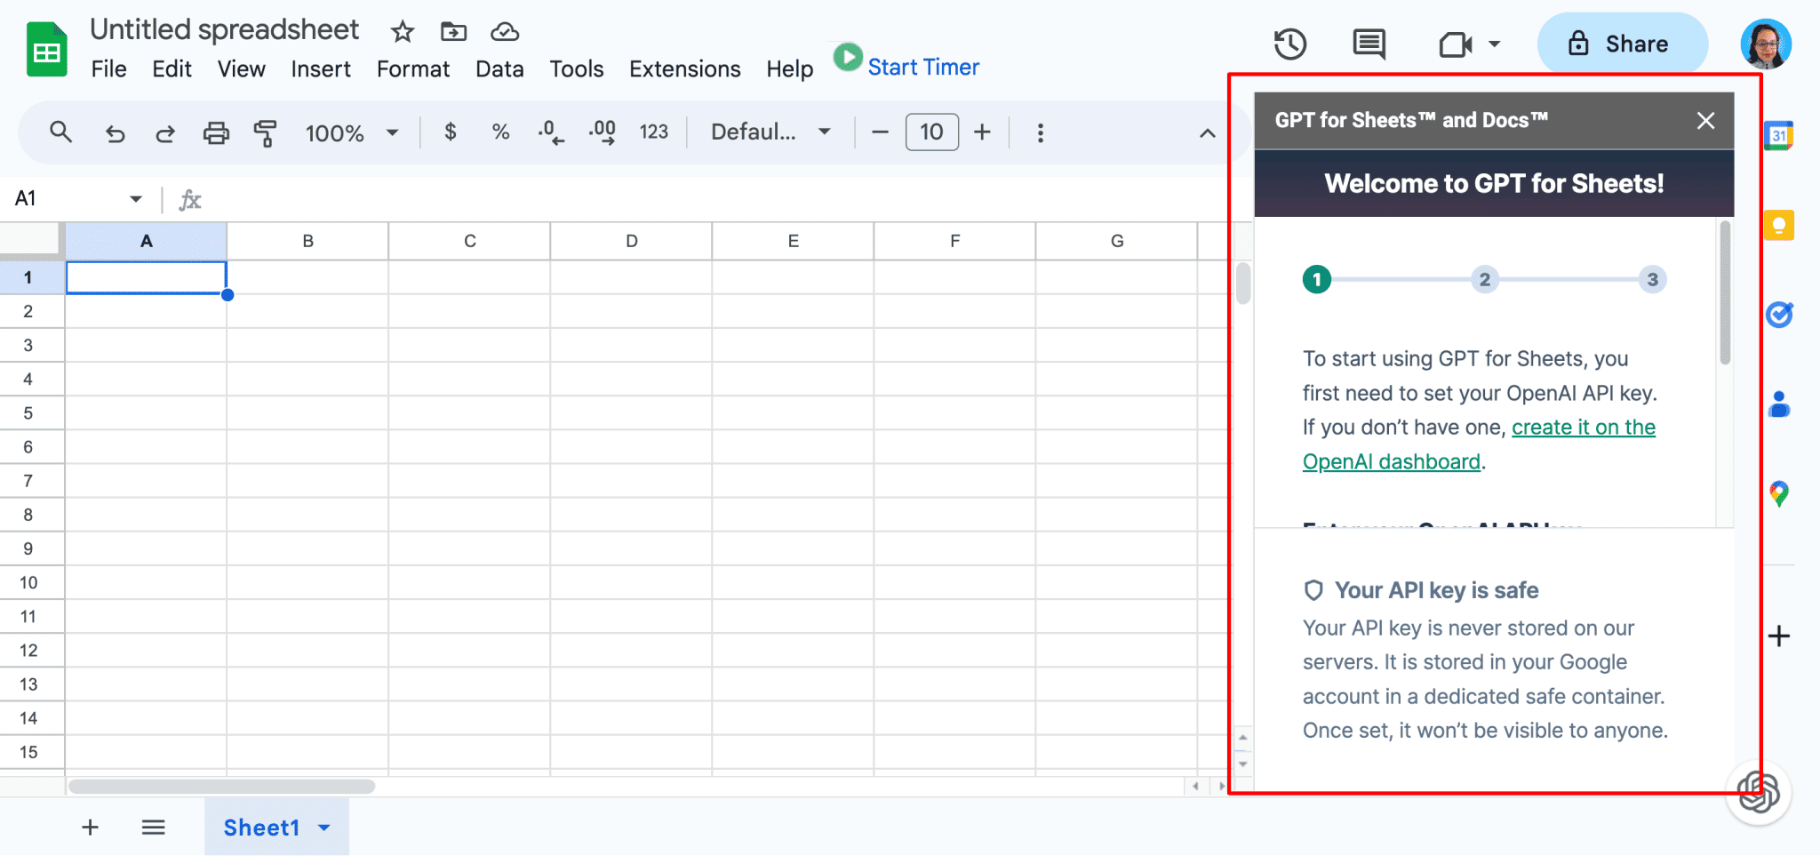Open the zoom 100% dropdown
Viewport: 1820px width, 856px height.
(x=352, y=132)
